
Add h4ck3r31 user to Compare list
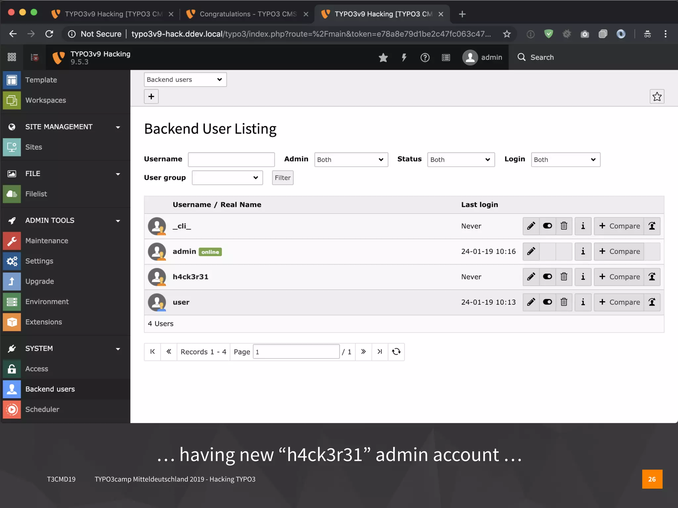pos(619,277)
